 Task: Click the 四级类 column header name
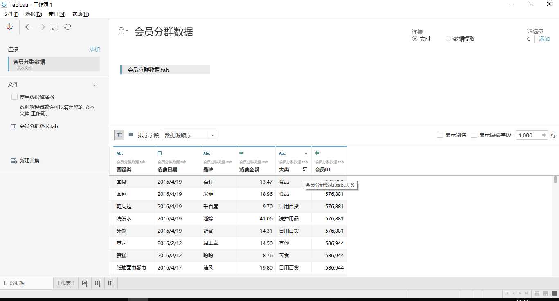124,169
